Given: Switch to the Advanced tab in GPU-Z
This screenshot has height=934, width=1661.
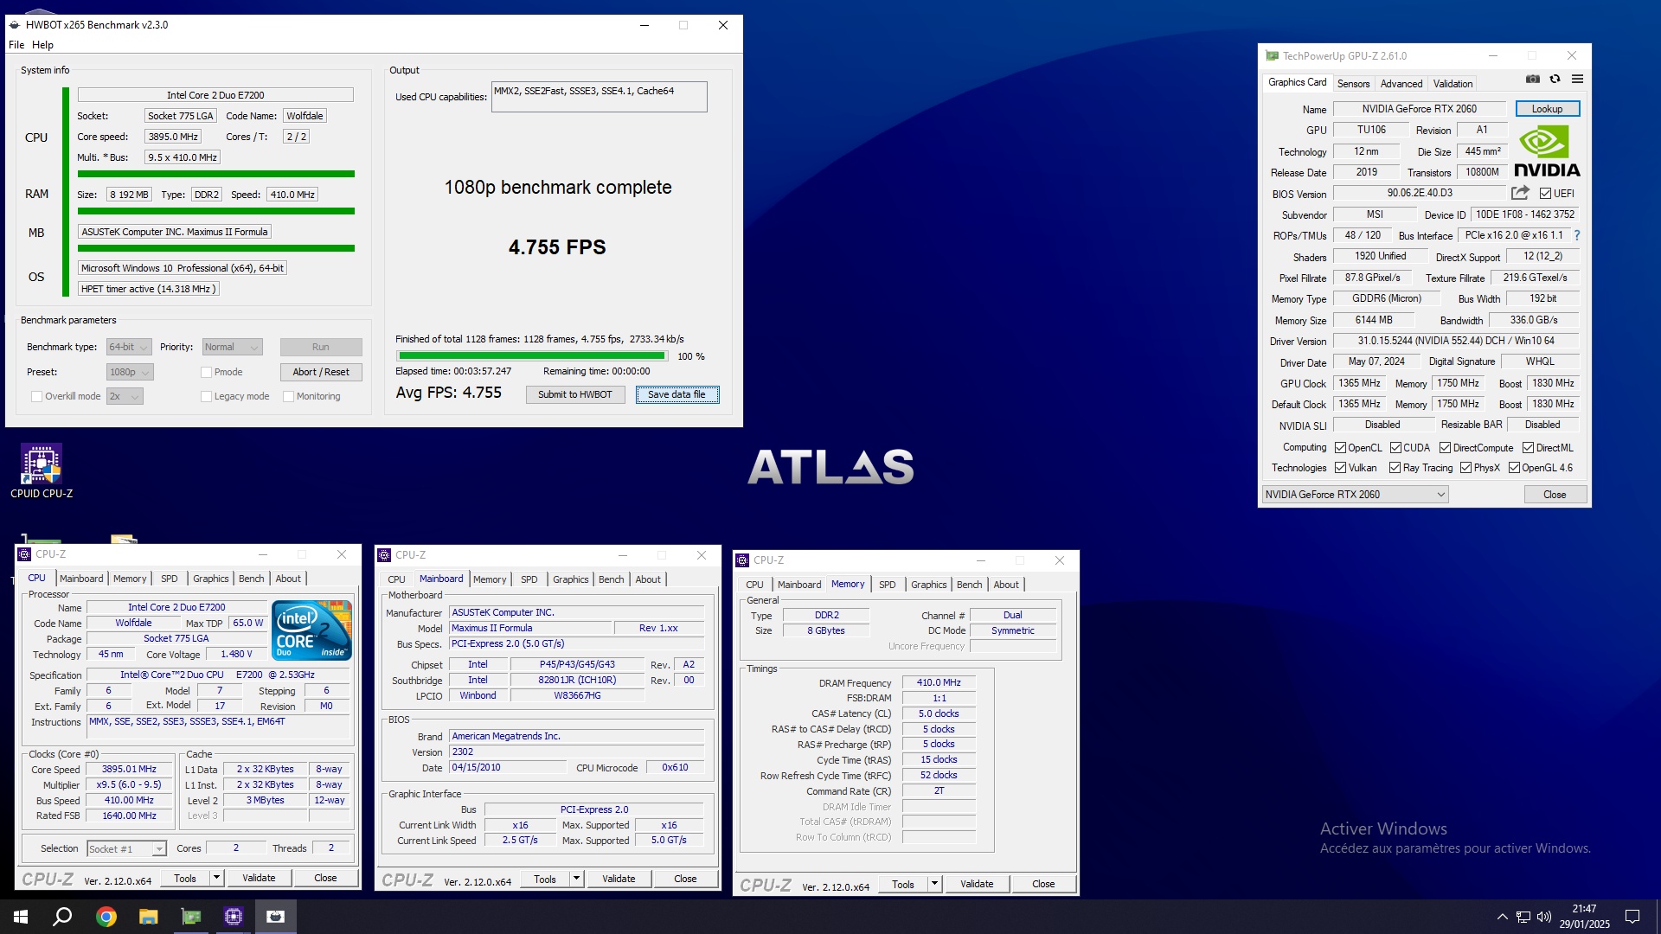Looking at the screenshot, I should [1401, 84].
